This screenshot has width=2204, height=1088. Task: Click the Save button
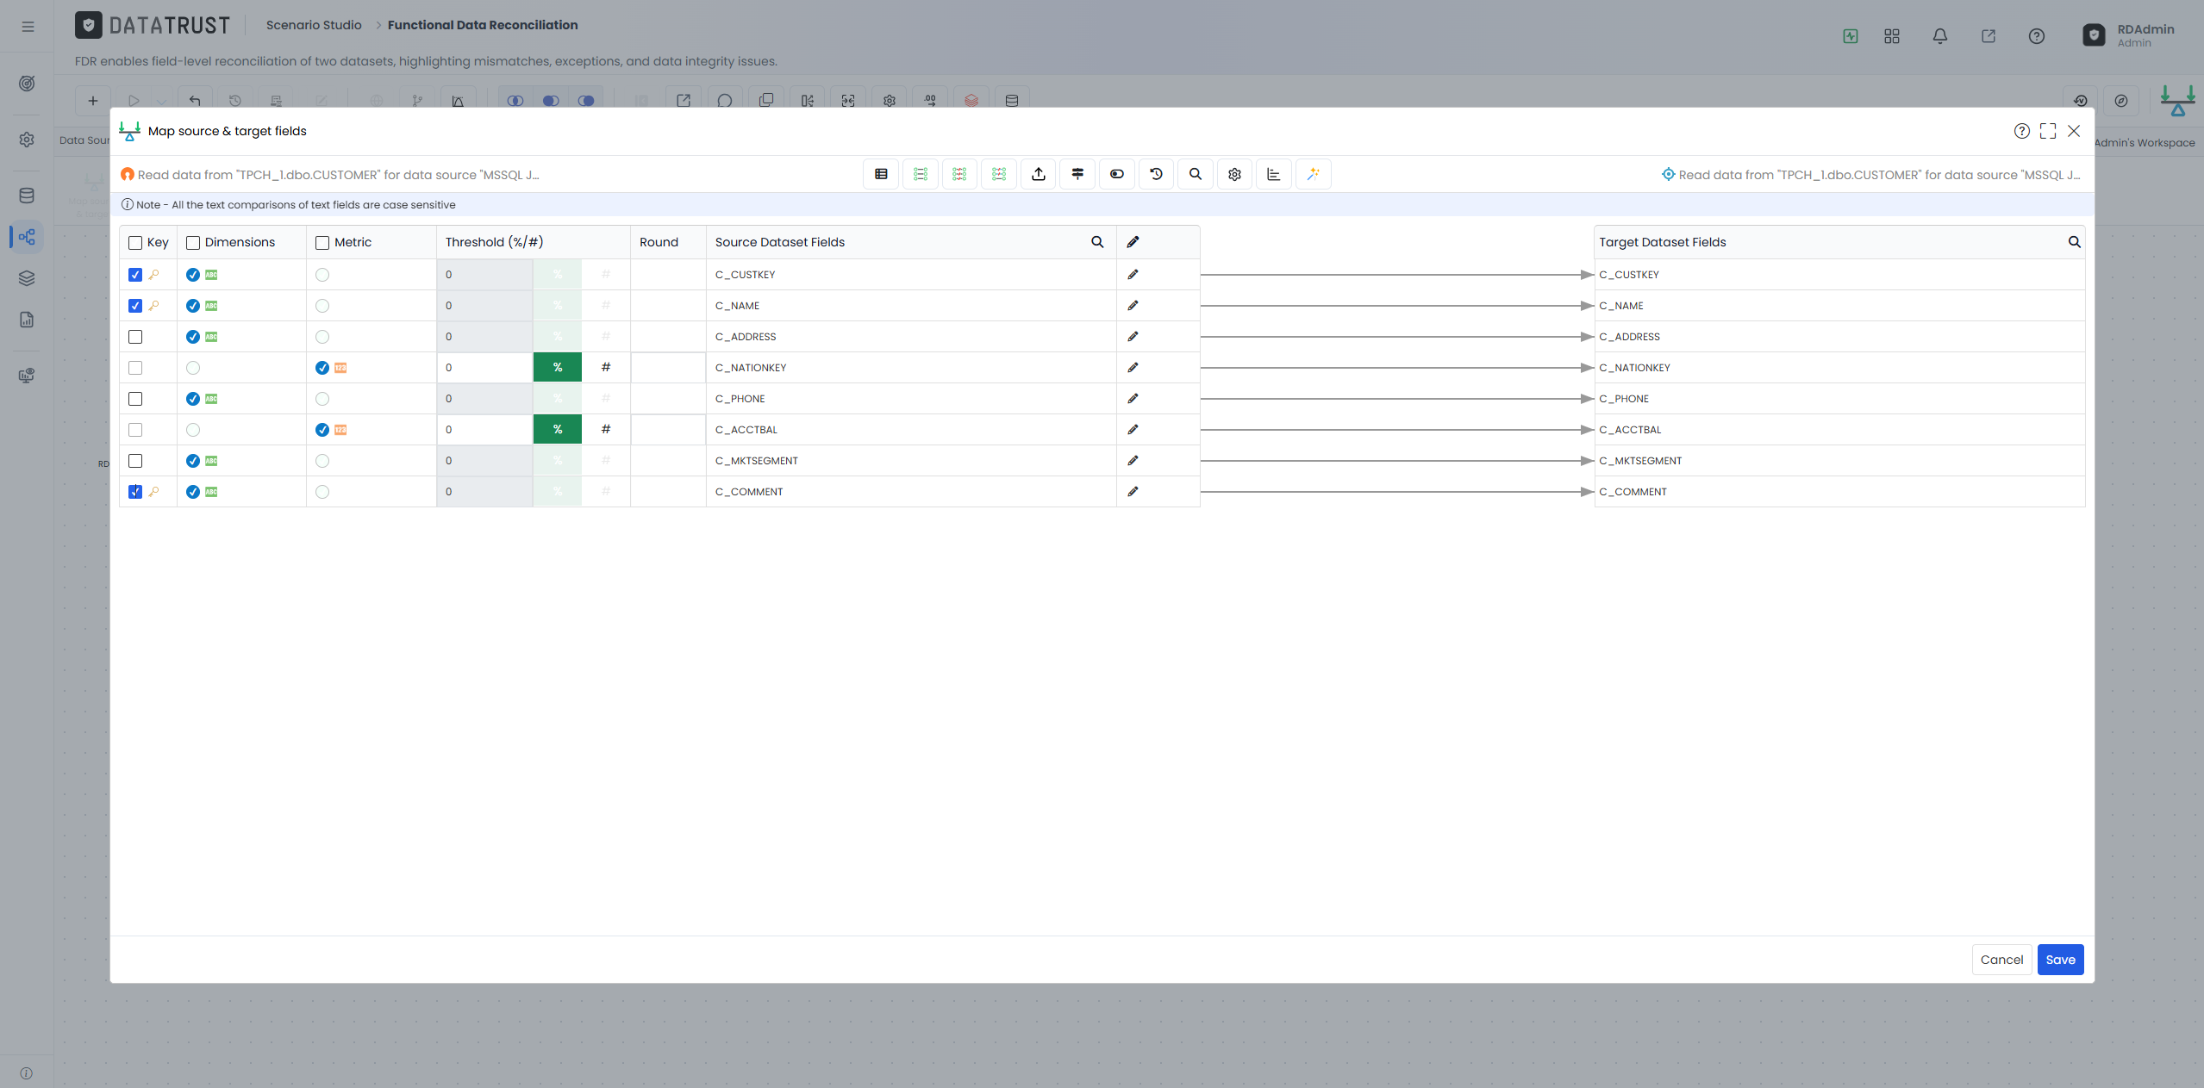[2060, 960]
